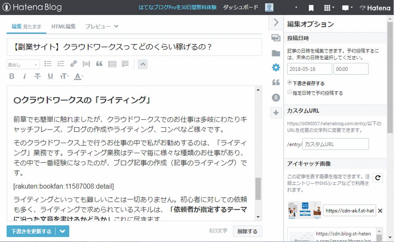
Task: Insert a blockquote from toolbar
Action: [99, 64]
